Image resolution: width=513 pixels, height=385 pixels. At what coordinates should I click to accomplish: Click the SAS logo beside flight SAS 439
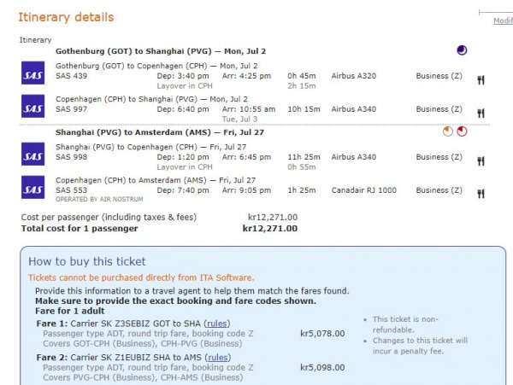pyautogui.click(x=32, y=73)
